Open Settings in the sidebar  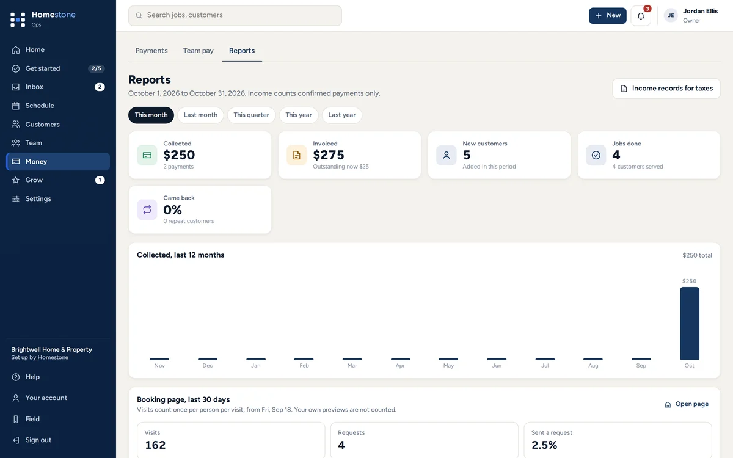[x=58, y=199]
